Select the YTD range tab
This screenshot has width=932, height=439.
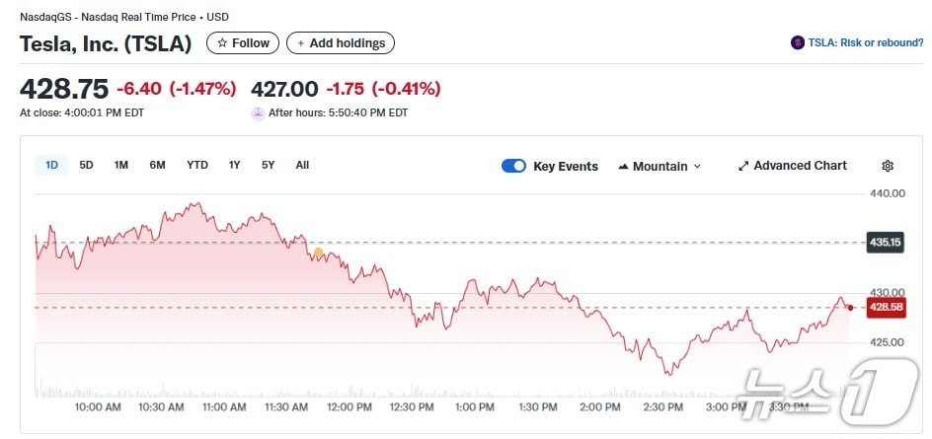coord(197,165)
